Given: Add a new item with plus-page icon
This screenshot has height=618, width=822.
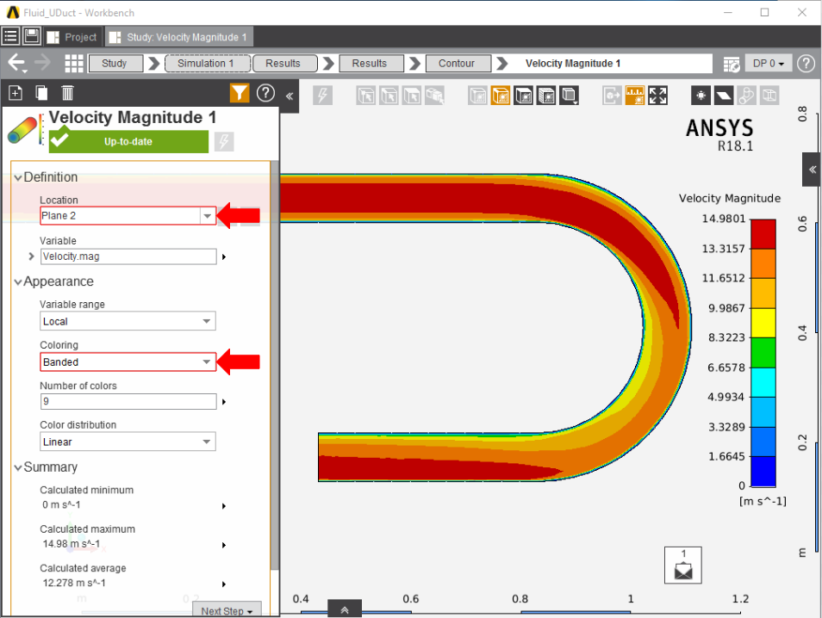Looking at the screenshot, I should pos(16,93).
